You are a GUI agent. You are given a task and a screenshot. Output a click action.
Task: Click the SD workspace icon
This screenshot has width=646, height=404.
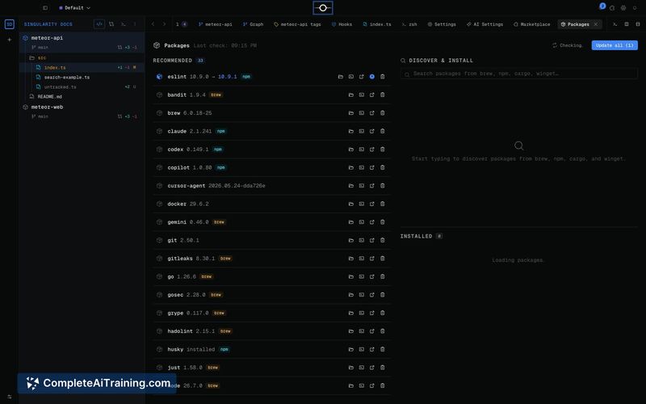click(x=10, y=24)
